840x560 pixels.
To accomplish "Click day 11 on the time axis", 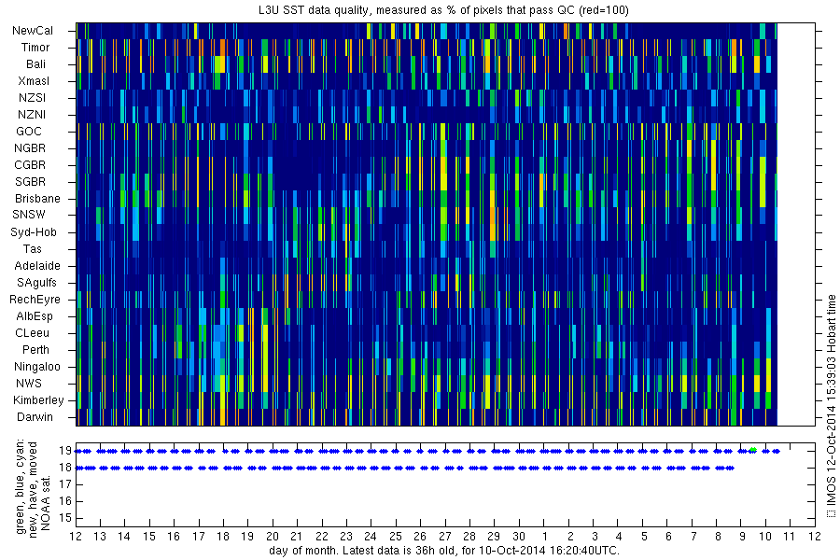I will pos(790,537).
